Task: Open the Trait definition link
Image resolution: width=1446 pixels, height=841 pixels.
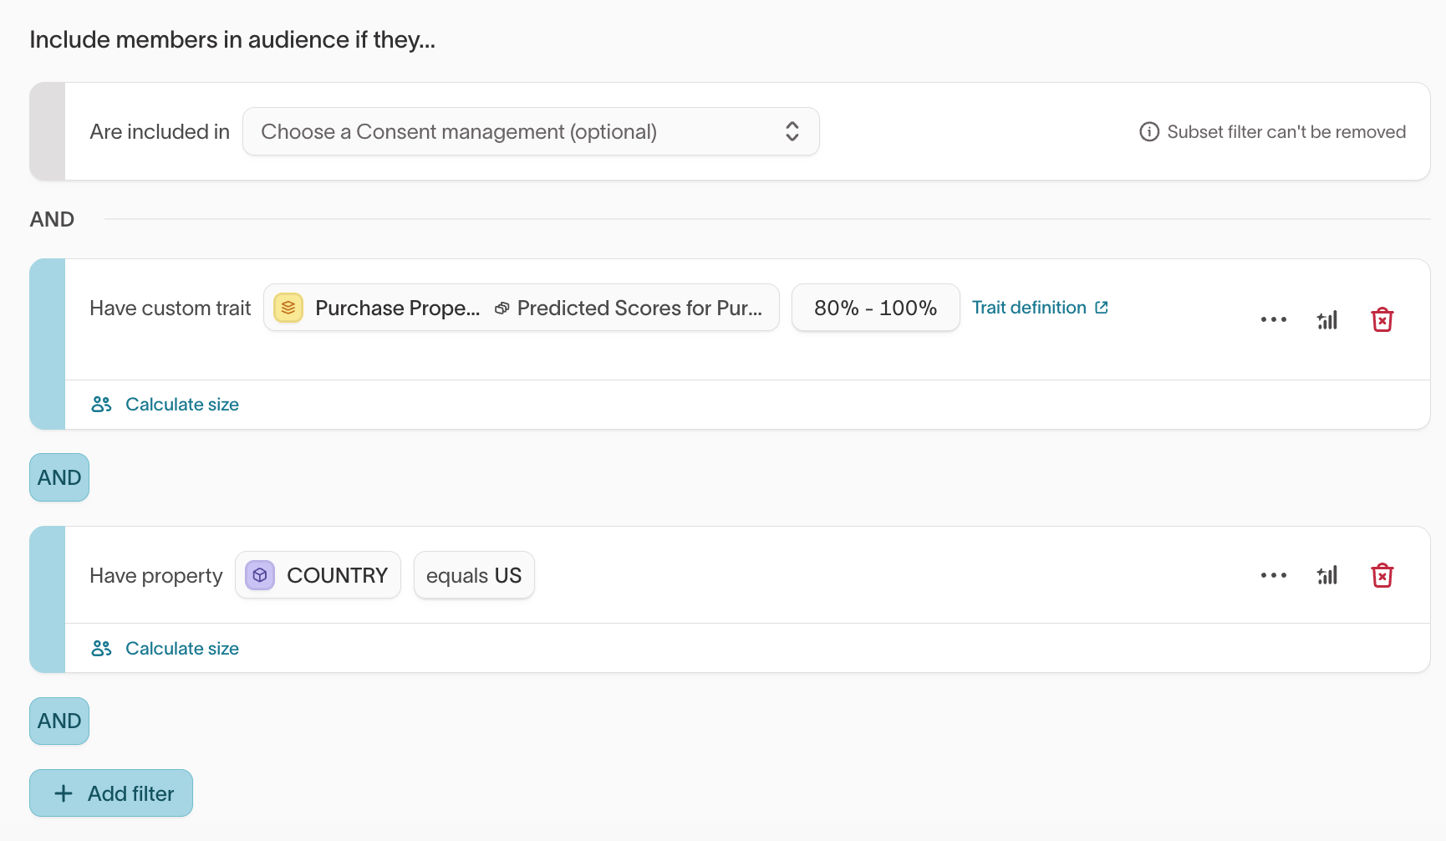Action: click(x=1040, y=308)
